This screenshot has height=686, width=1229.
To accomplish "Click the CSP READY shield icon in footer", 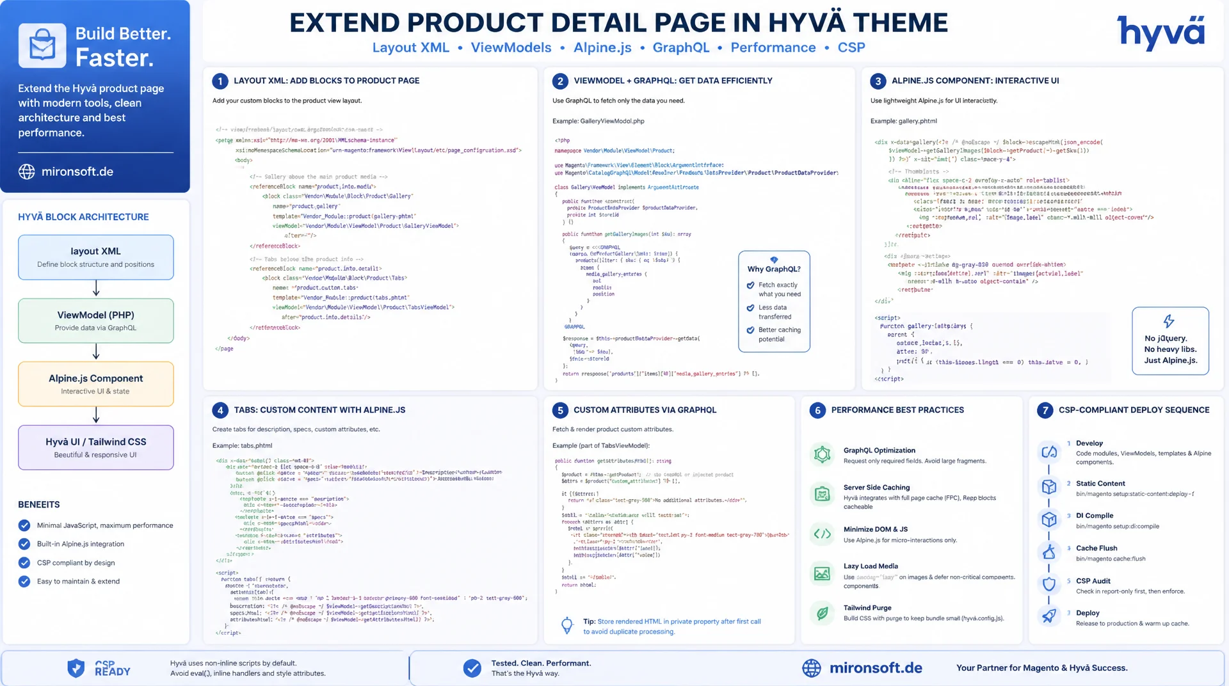I will pyautogui.click(x=76, y=668).
